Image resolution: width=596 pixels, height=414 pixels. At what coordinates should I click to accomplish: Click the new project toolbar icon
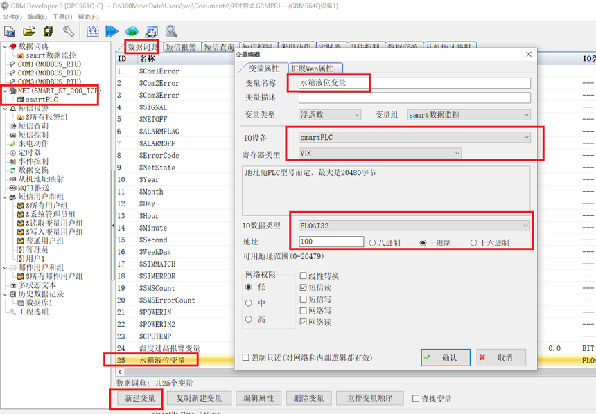click(10, 31)
